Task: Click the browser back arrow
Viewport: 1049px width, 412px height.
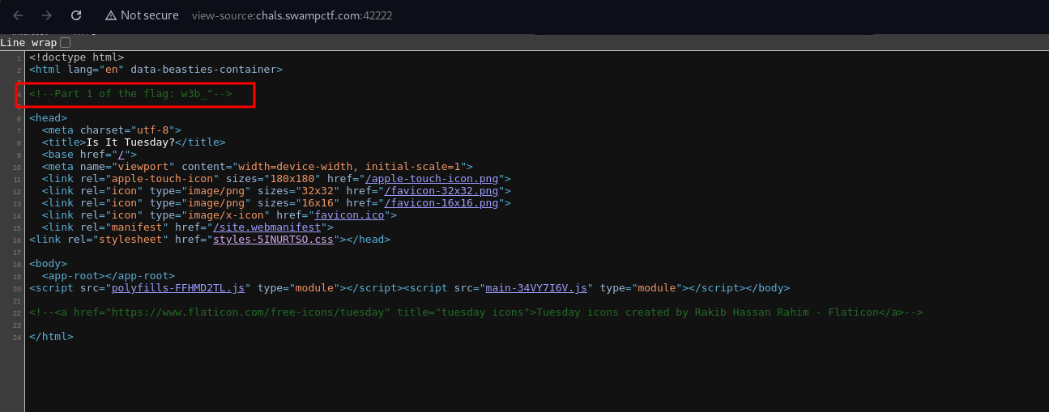Action: point(18,15)
